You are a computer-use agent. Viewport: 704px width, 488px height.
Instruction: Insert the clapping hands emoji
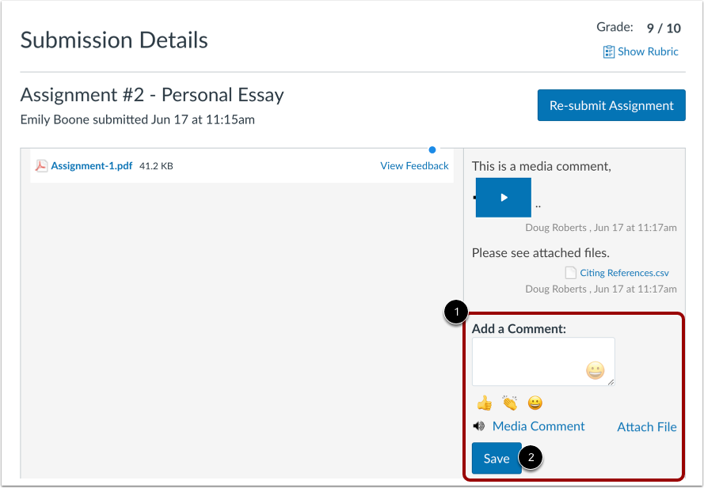pos(510,403)
